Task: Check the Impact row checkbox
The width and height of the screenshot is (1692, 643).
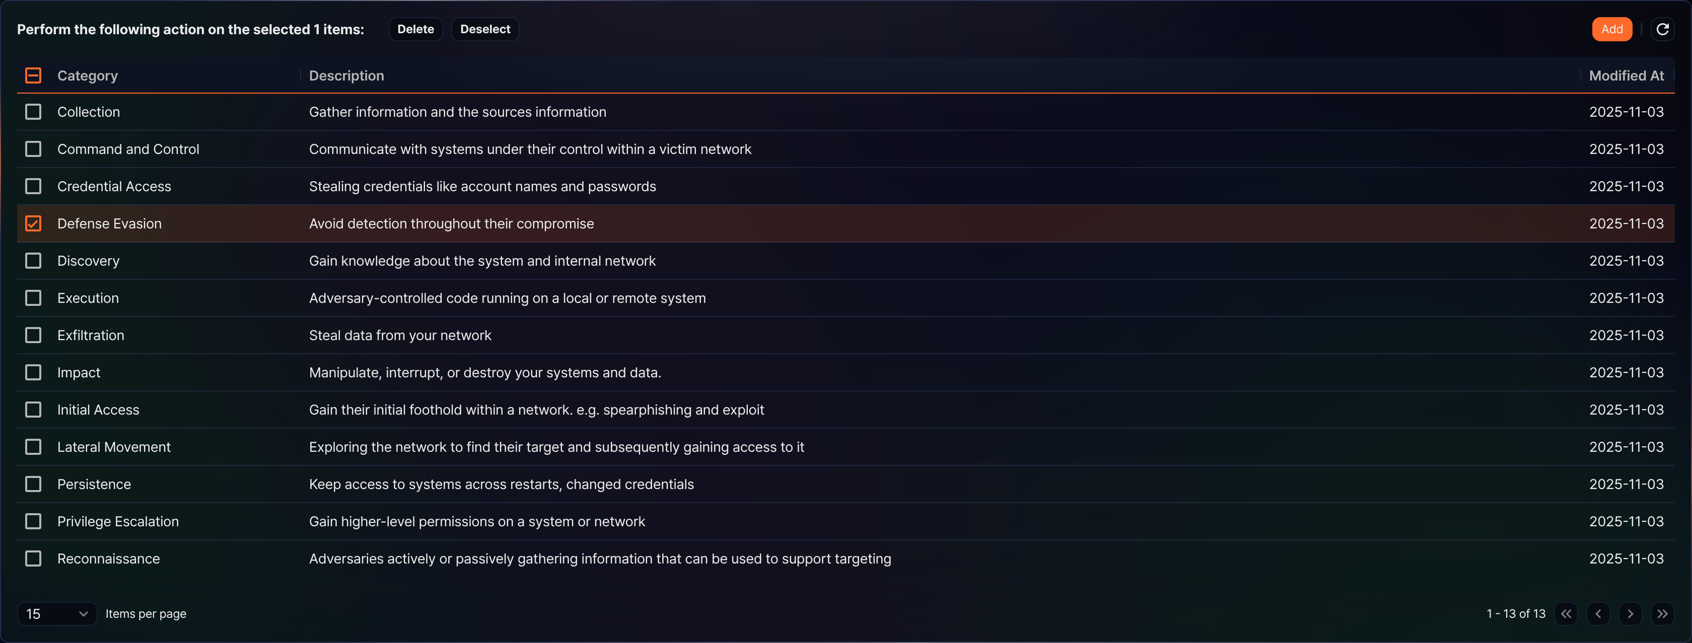Action: tap(33, 373)
